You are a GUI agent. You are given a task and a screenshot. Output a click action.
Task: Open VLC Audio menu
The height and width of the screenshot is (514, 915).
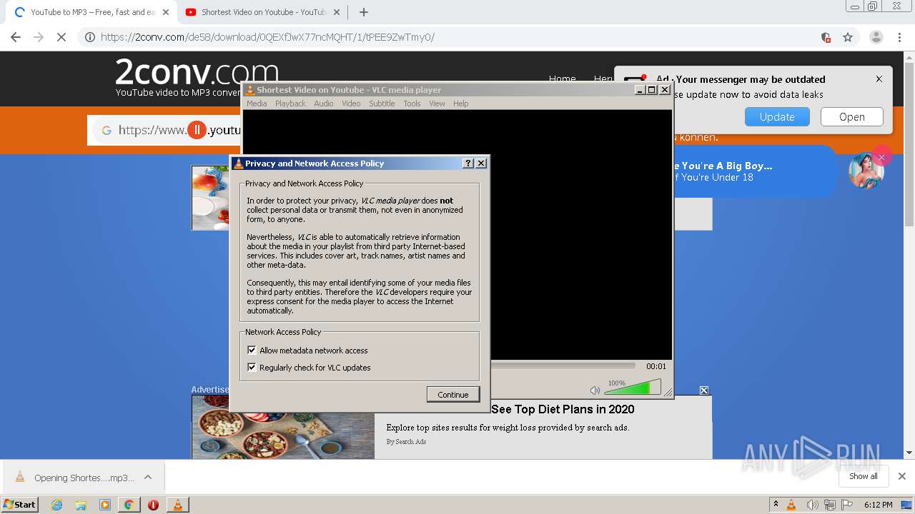324,104
